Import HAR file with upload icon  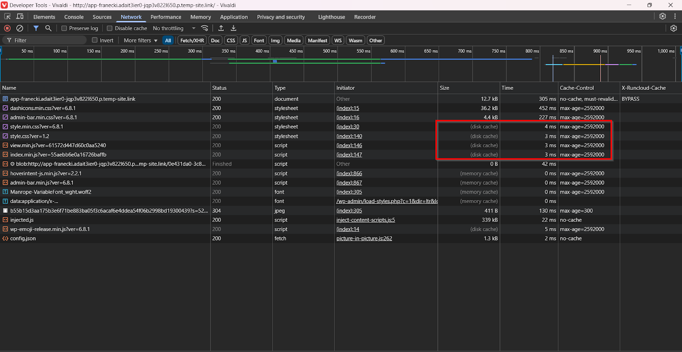point(221,28)
